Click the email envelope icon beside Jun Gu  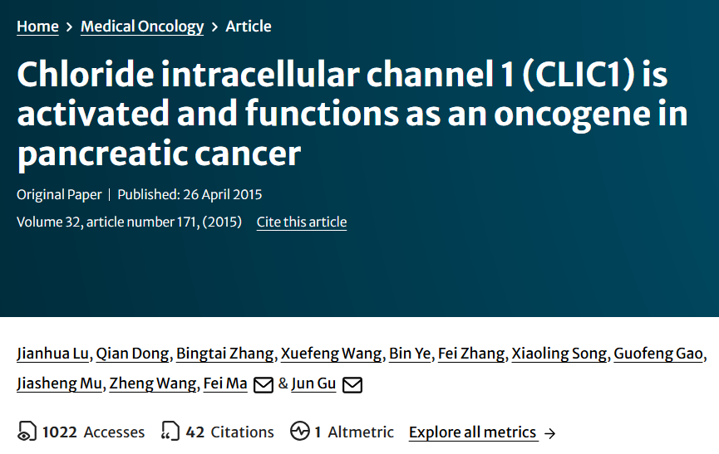pos(352,384)
